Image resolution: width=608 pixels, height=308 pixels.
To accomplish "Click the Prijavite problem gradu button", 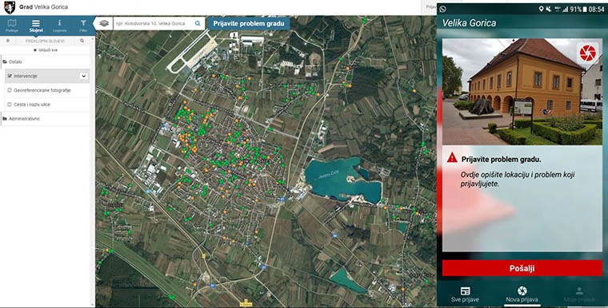I will coord(249,24).
